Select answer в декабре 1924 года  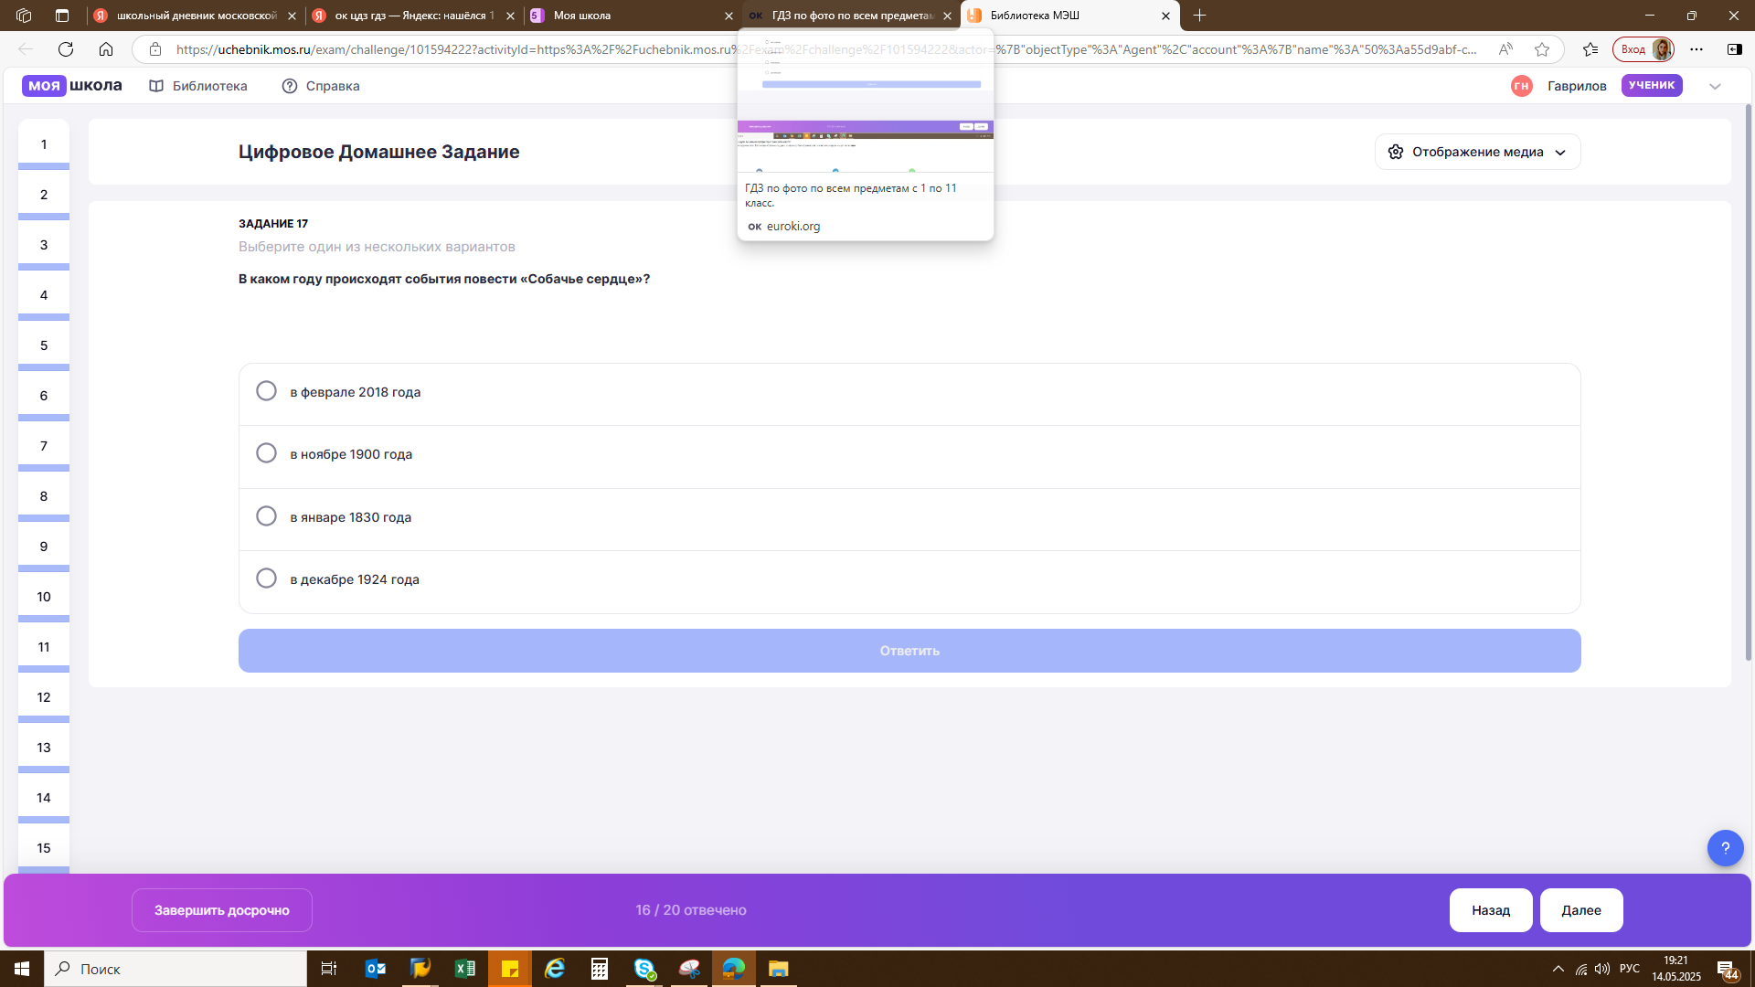(909, 579)
